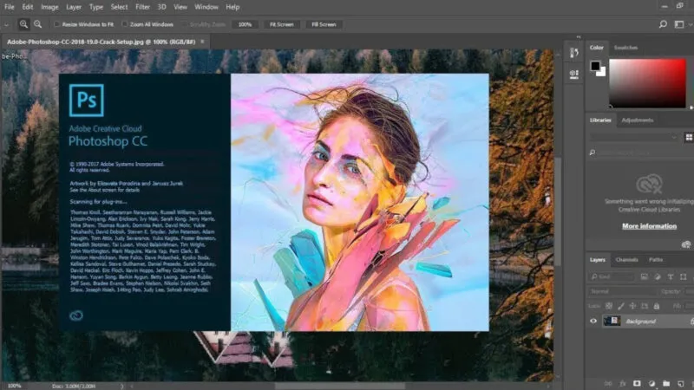This screenshot has height=390, width=694.
Task: Open the Select menu
Action: [119, 7]
